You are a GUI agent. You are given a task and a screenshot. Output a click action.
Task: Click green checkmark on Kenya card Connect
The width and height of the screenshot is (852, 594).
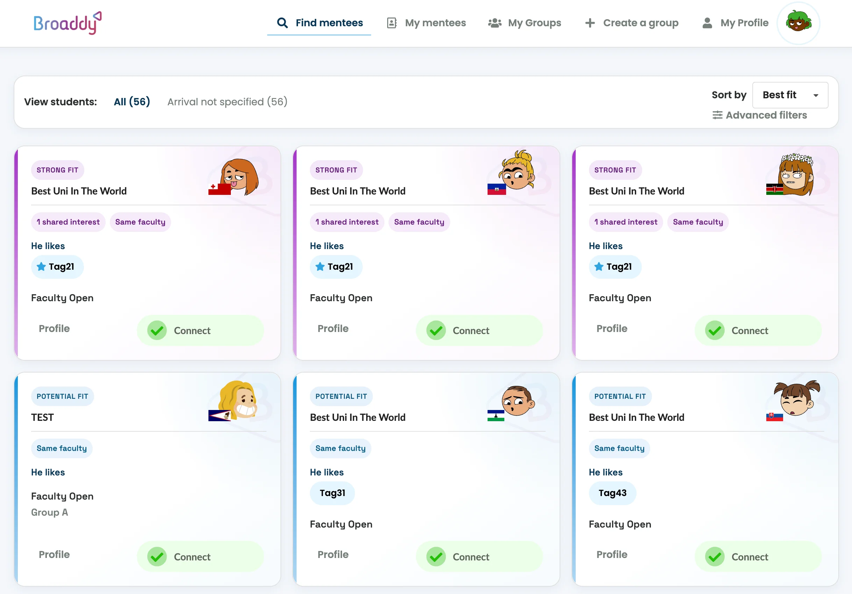click(715, 331)
